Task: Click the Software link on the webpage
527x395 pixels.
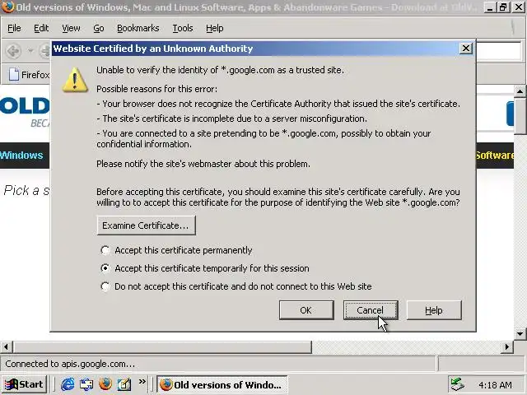Action: pyautogui.click(x=494, y=156)
